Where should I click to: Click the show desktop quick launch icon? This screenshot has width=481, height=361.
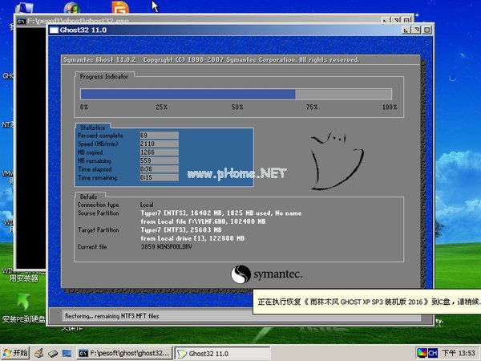click(67, 354)
